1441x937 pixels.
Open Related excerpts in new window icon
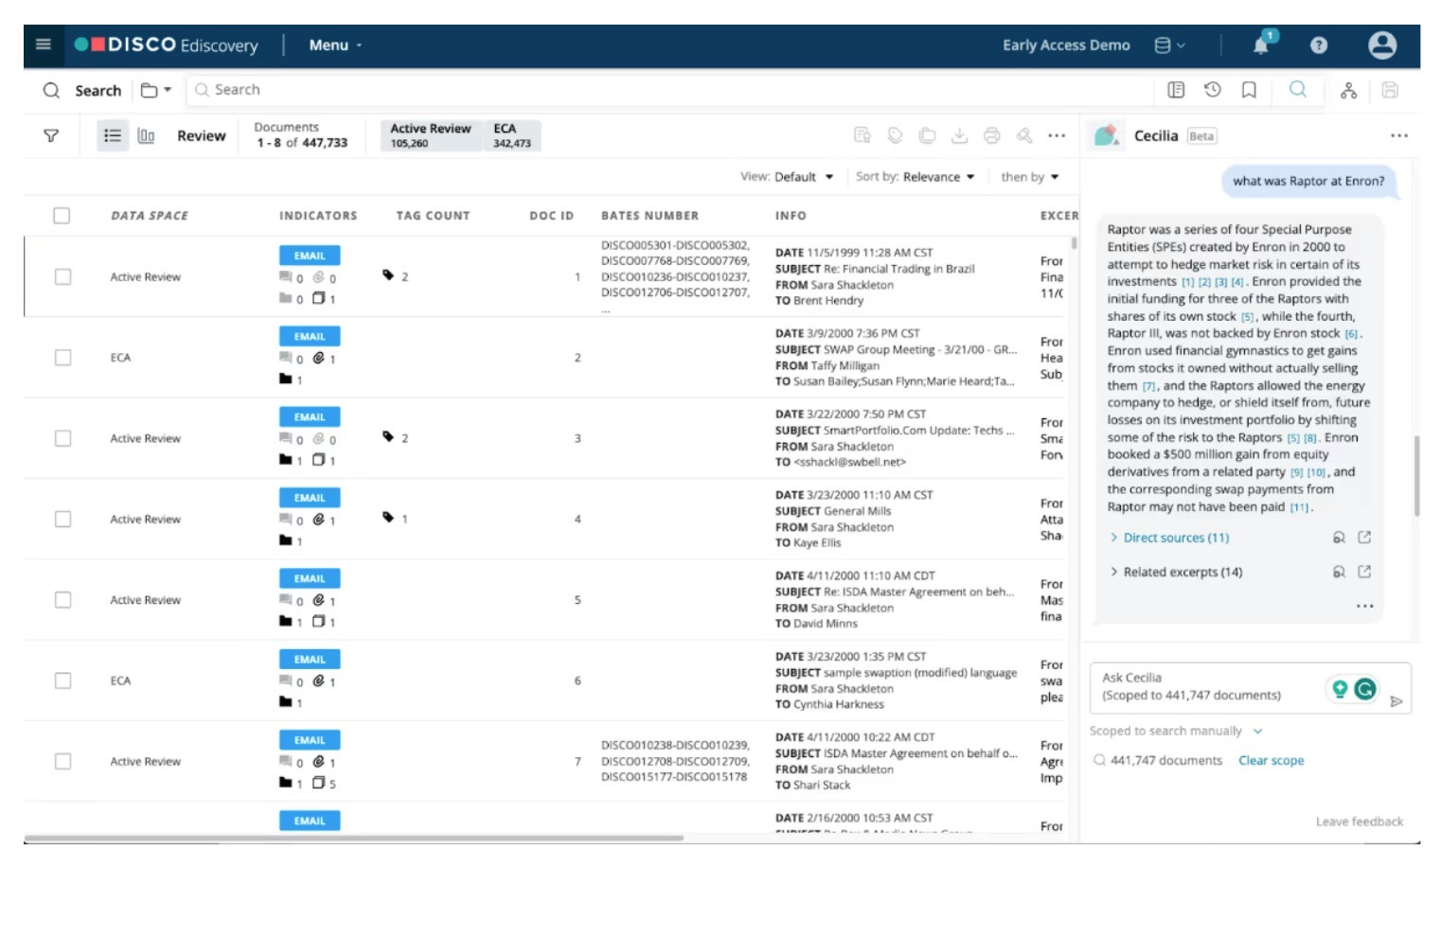pos(1364,571)
